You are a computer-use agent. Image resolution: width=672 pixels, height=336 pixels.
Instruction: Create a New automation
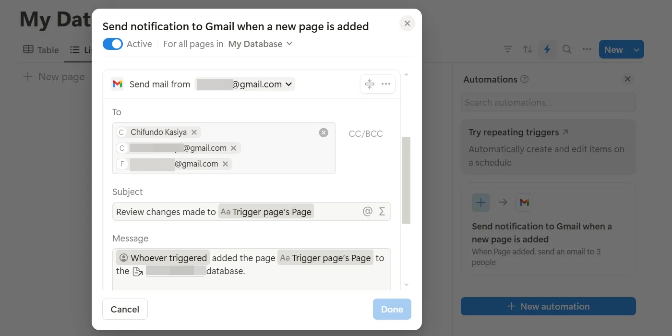click(548, 306)
